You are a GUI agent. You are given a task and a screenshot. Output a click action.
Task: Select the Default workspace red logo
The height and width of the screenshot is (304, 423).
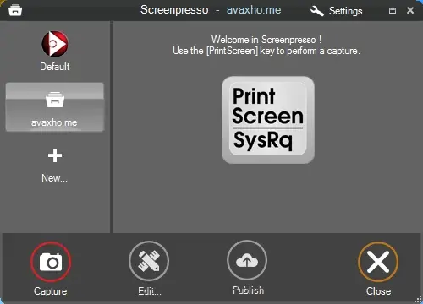tap(55, 44)
